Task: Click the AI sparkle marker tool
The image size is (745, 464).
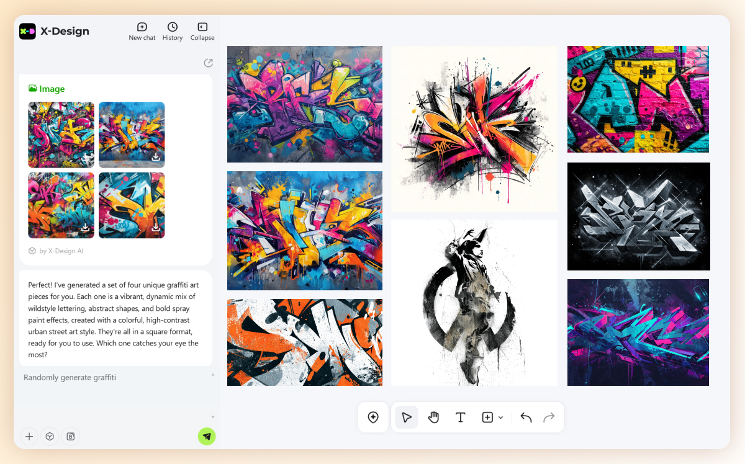Action: point(373,417)
